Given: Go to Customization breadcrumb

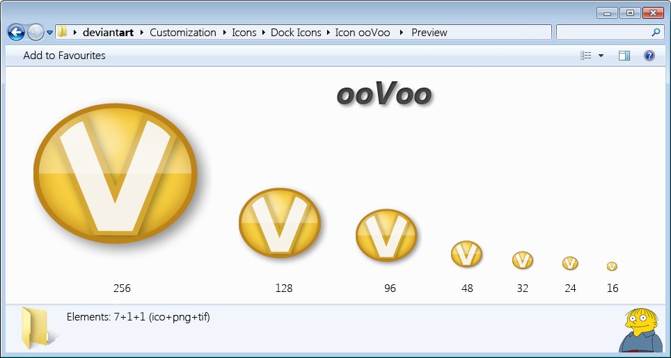Looking at the screenshot, I should (x=183, y=33).
